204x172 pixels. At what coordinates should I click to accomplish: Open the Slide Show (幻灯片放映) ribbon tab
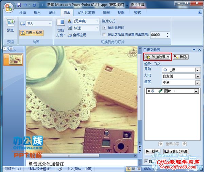(87, 13)
